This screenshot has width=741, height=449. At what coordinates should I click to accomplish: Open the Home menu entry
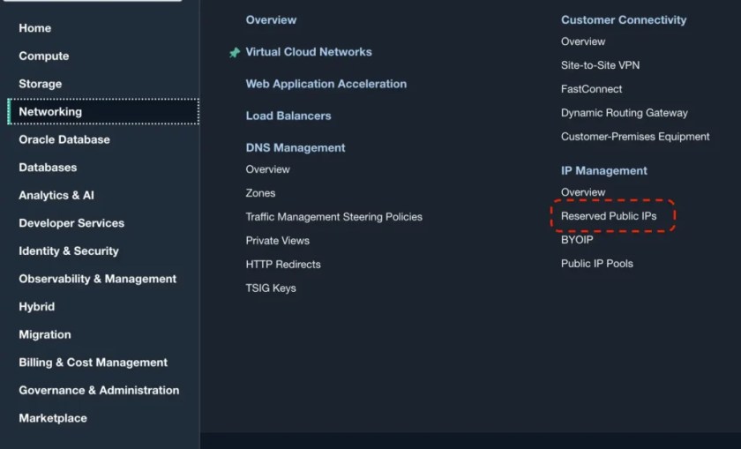click(x=35, y=28)
